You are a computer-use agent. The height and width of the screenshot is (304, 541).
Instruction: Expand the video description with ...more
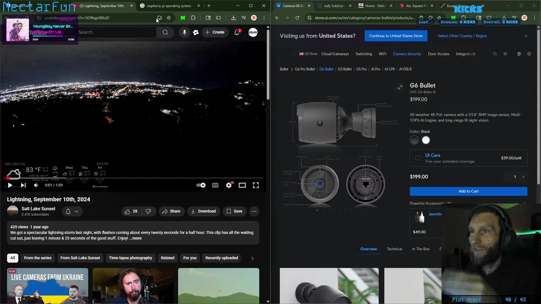(x=136, y=238)
